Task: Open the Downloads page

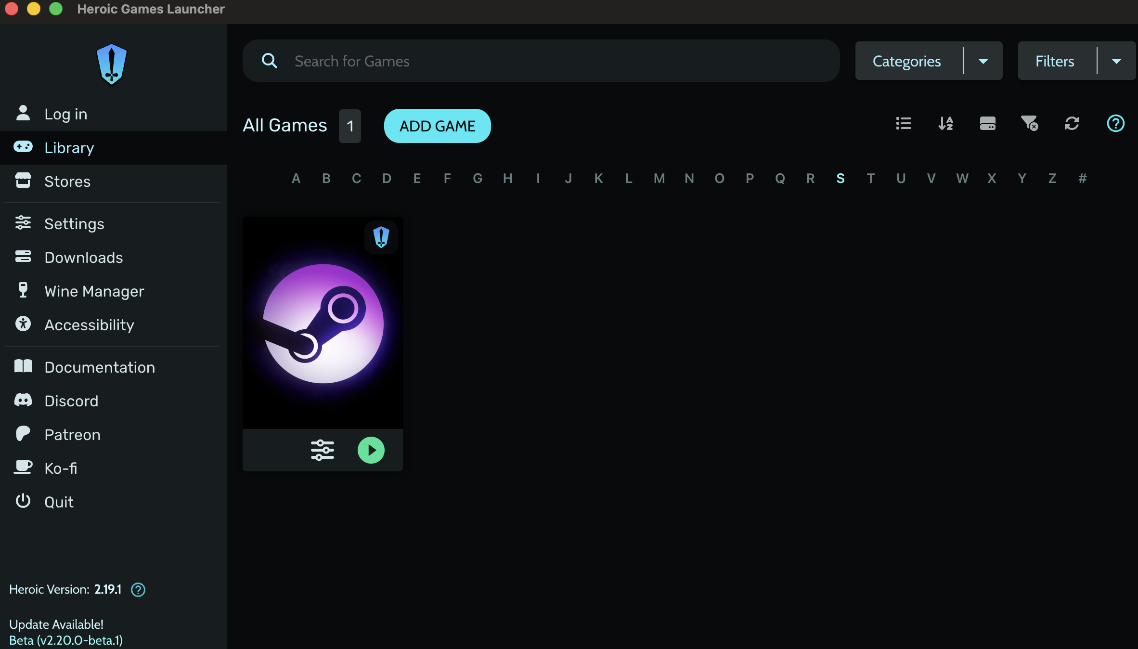Action: (x=84, y=257)
